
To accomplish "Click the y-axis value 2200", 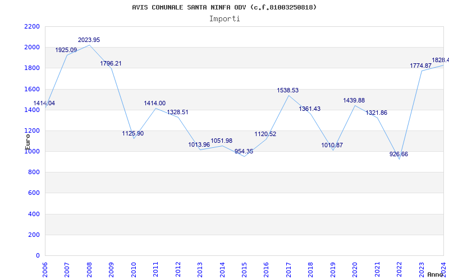I will pos(32,26).
